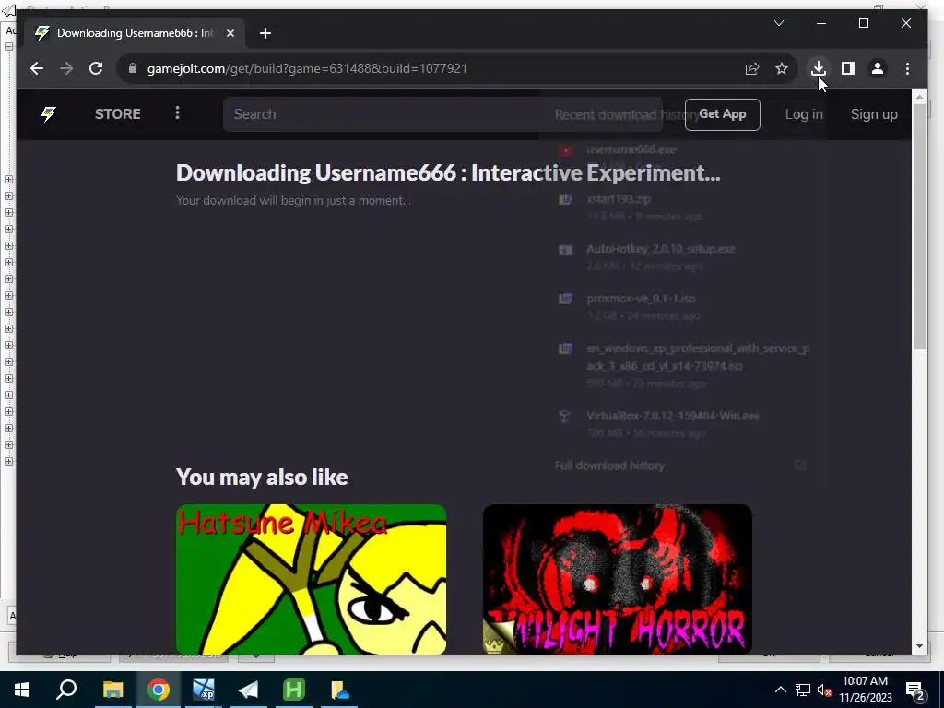Open Full download history link
The width and height of the screenshot is (944, 708).
[x=609, y=466]
